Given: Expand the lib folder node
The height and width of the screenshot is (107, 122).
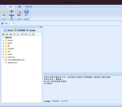Looking at the screenshot, I should [x=3, y=46].
